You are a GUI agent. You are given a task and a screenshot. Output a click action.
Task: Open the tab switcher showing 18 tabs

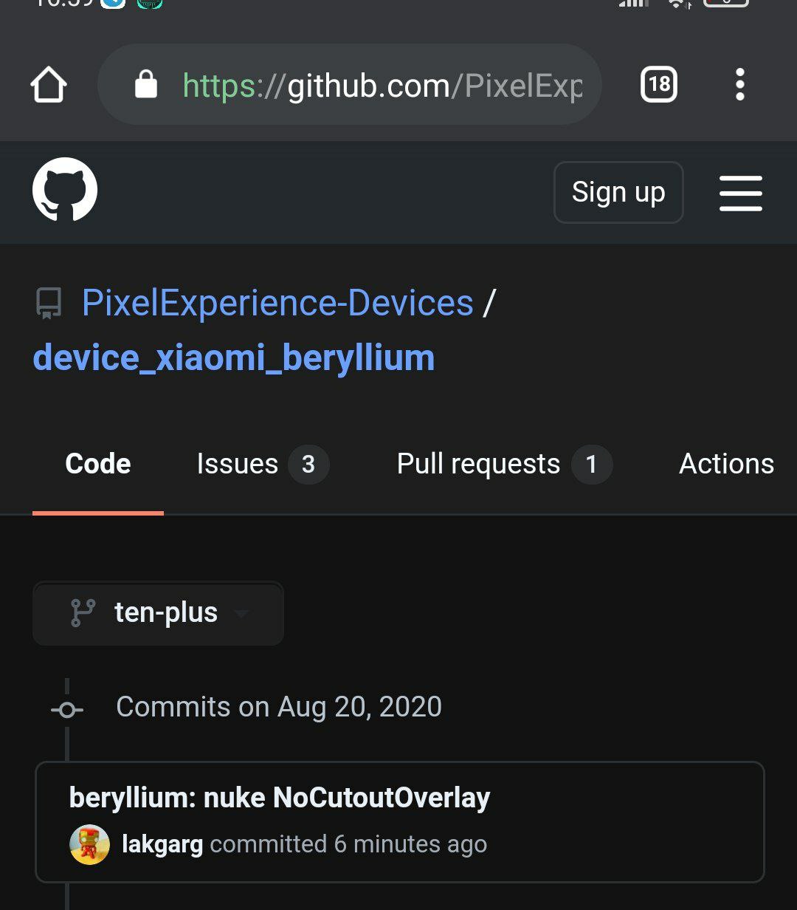(658, 85)
